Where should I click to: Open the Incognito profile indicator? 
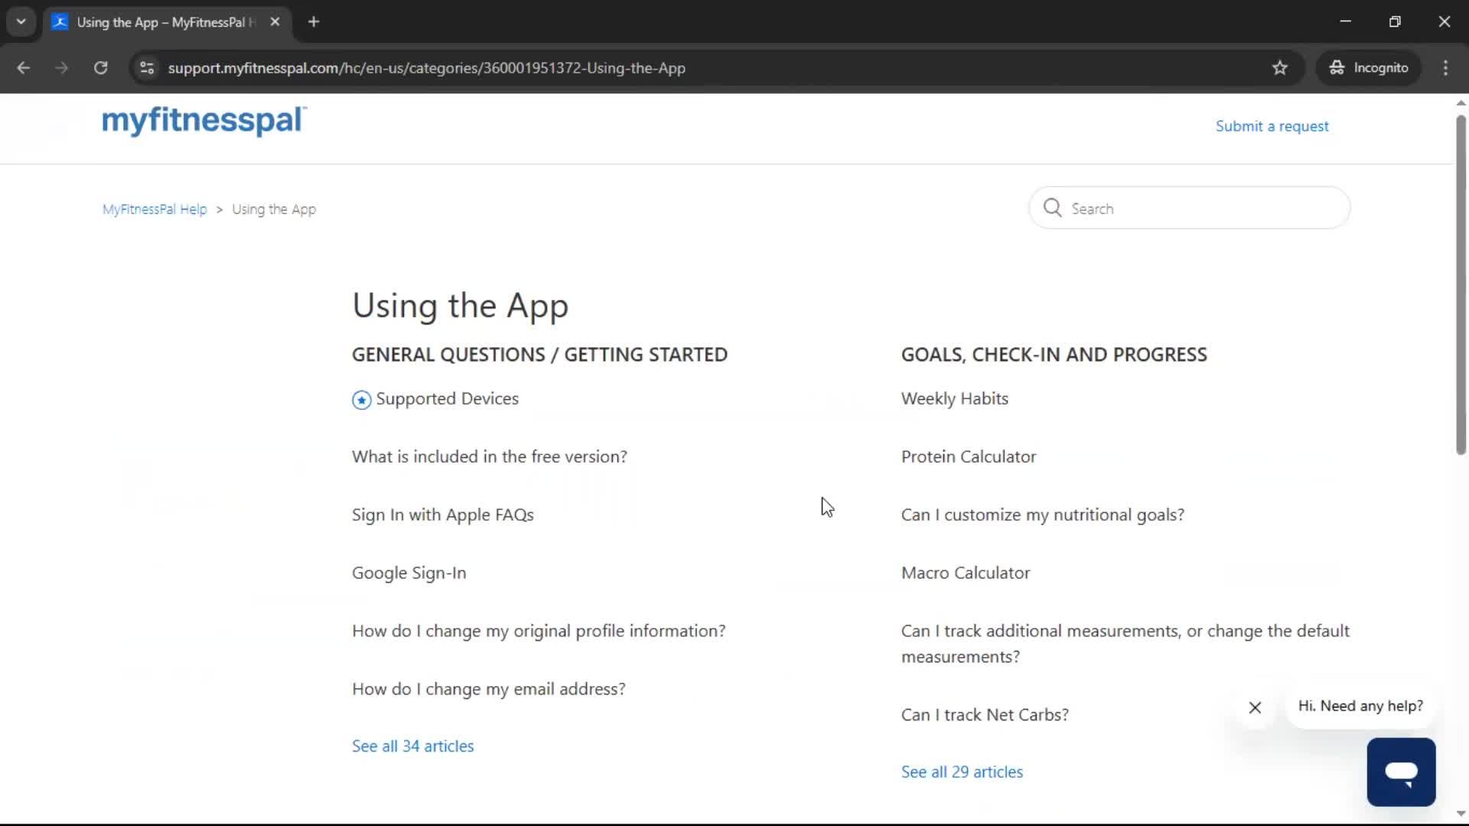(x=1369, y=68)
